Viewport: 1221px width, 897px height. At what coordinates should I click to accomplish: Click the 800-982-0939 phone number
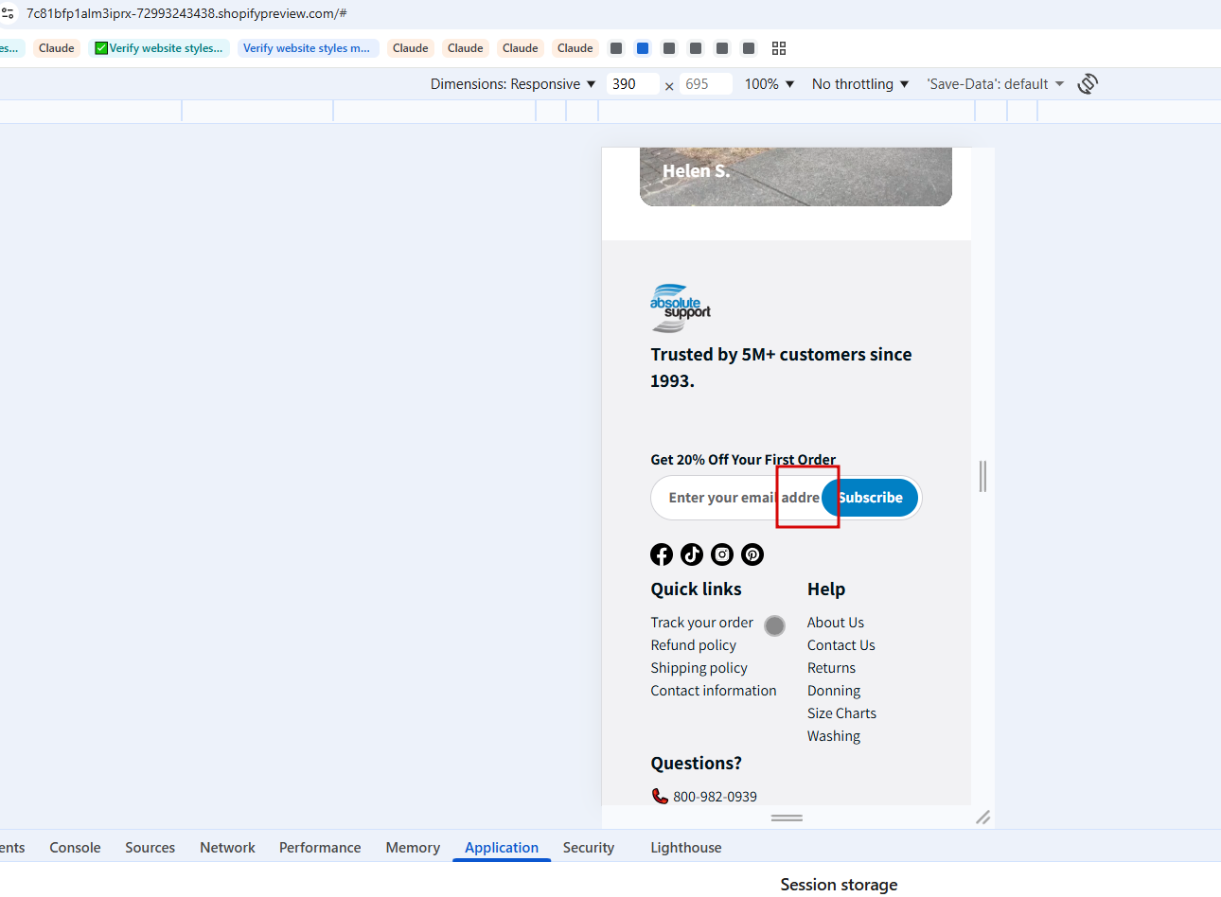(716, 797)
